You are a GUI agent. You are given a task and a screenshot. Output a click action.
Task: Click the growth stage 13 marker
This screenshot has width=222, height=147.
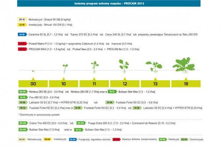point(155,84)
